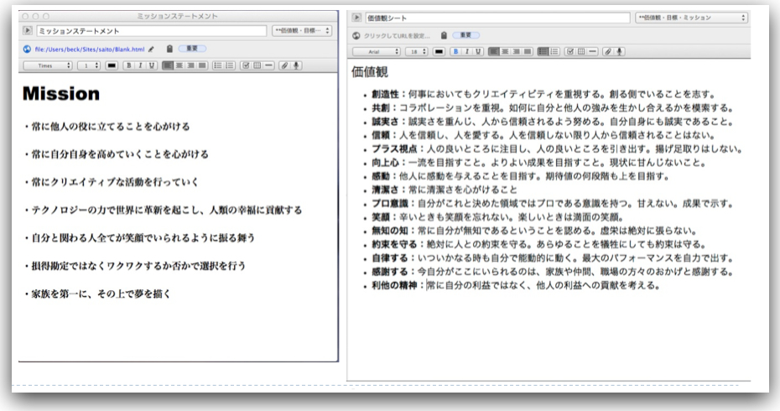
Task: Click the edit URL pencil icon
Action: coord(150,49)
